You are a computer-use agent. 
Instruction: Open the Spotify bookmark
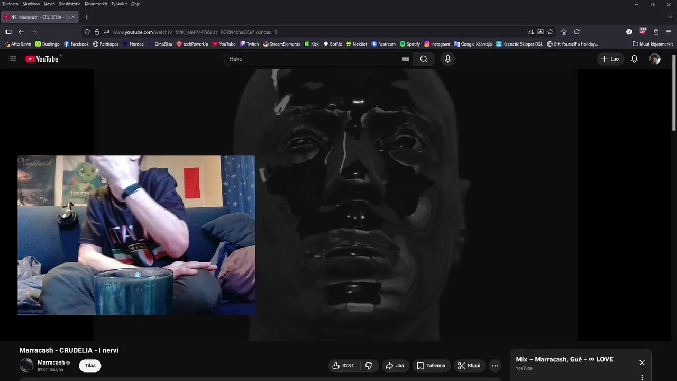(x=410, y=44)
